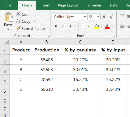This screenshot has height=117, width=130.
Task: Open the font name dropdown
Action: 85,17
